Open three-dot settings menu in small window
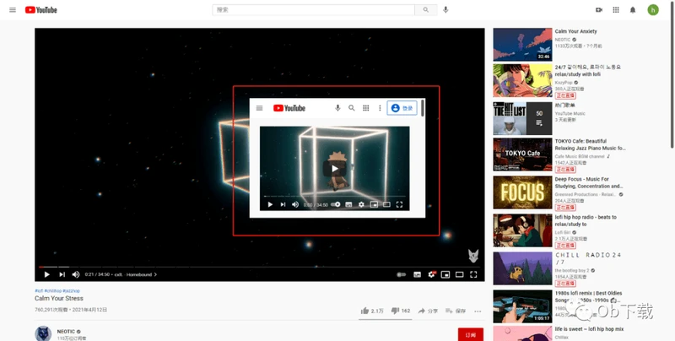This screenshot has width=675, height=341. (x=380, y=108)
